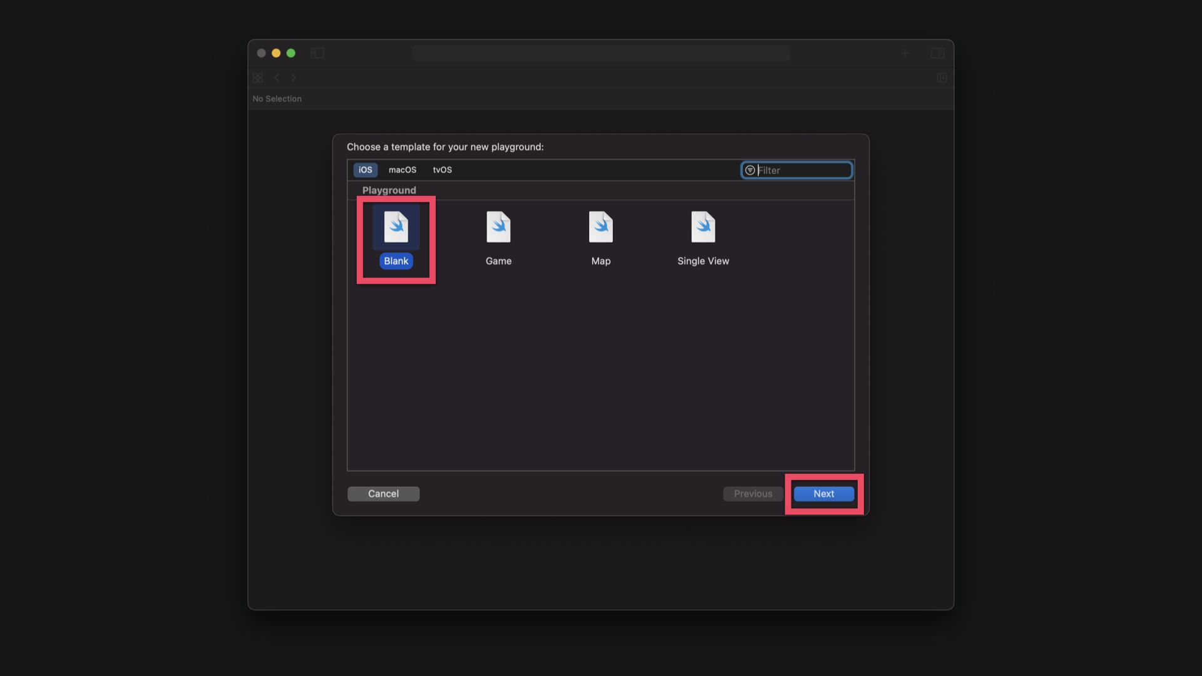Toggle the navigator sidebar icon
This screenshot has height=676, width=1202.
pos(317,53)
